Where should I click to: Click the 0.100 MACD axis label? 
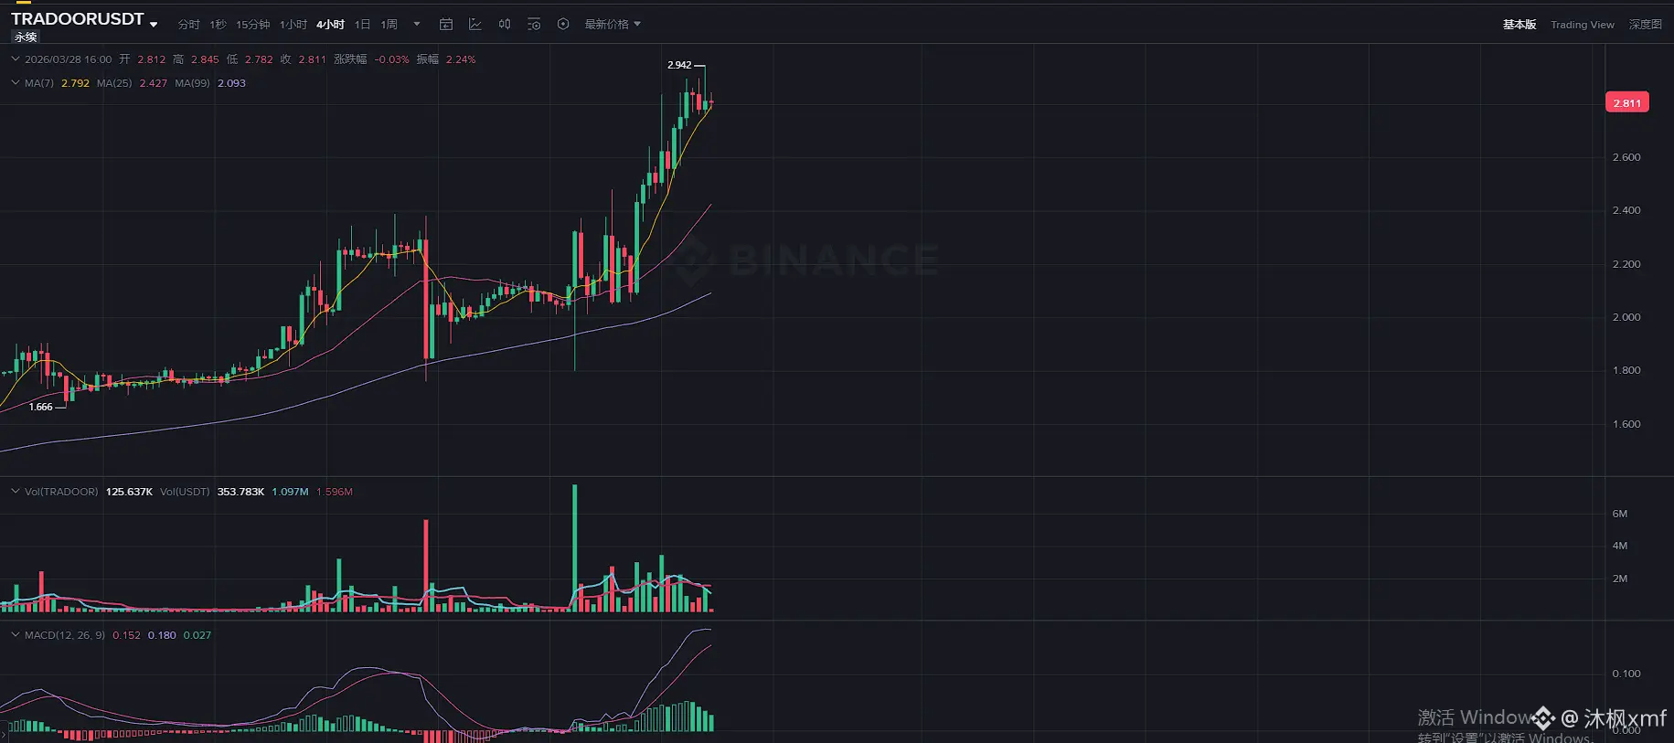(x=1626, y=674)
